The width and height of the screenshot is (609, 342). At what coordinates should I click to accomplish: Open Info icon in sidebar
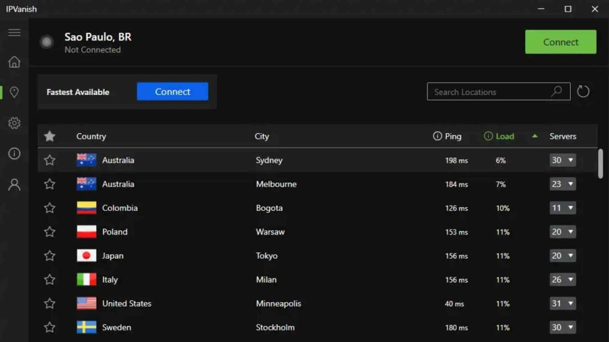(14, 154)
